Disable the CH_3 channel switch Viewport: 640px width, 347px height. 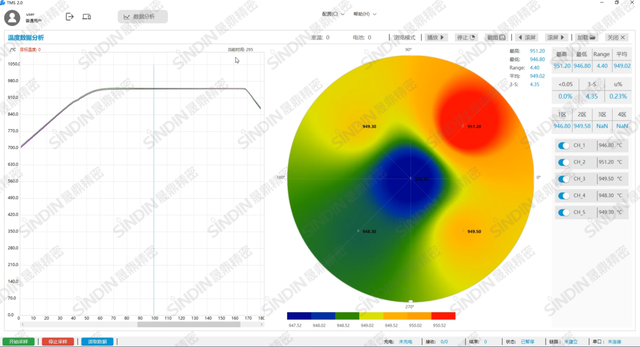pyautogui.click(x=564, y=179)
